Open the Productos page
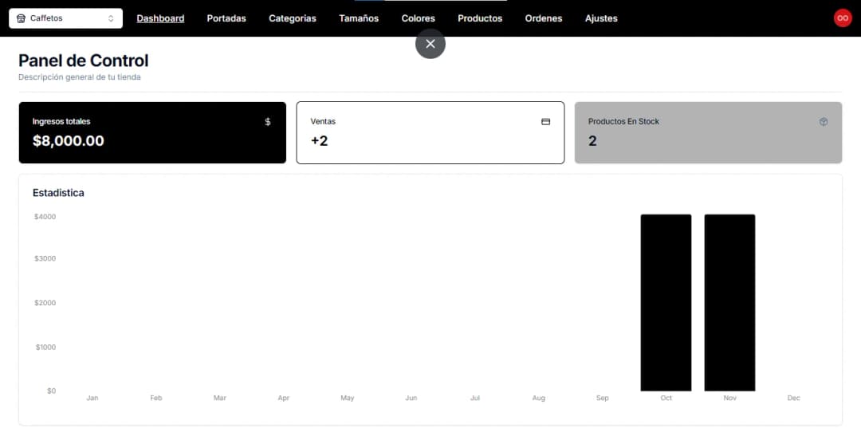The width and height of the screenshot is (861, 444). point(480,18)
